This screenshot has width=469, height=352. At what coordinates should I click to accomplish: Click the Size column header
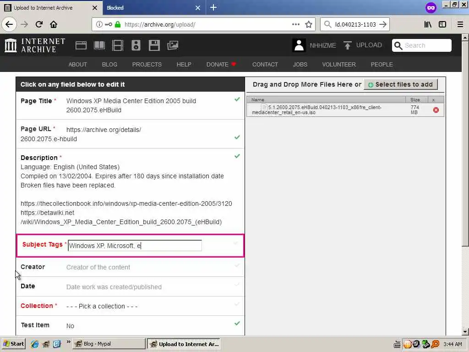click(x=417, y=99)
